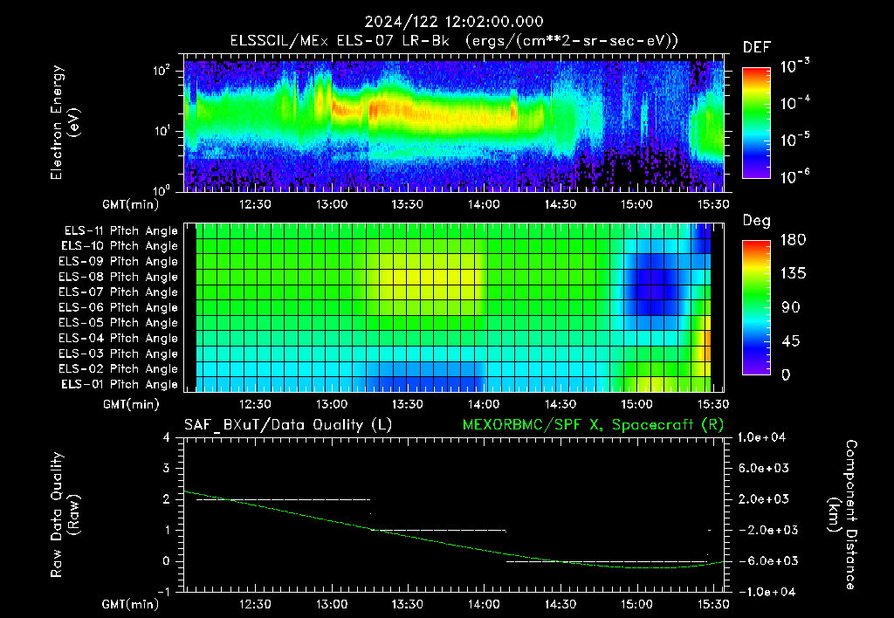Image resolution: width=894 pixels, height=618 pixels.
Task: Select the ELS-10 Pitch Angle row label
Action: click(x=120, y=246)
